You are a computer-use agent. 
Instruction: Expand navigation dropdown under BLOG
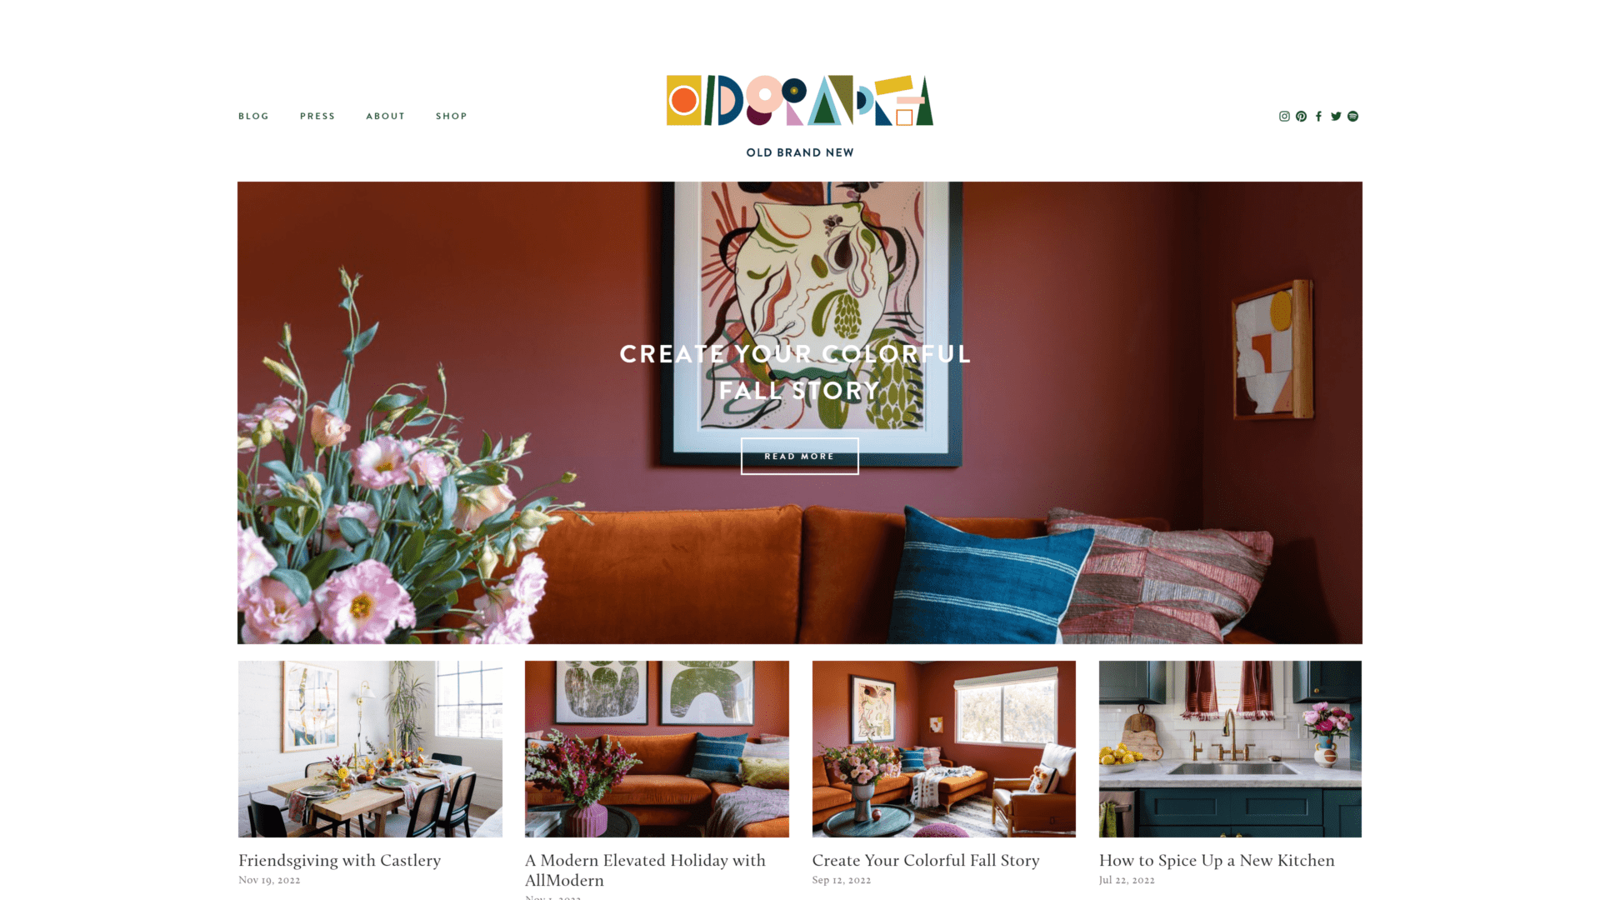coord(254,115)
